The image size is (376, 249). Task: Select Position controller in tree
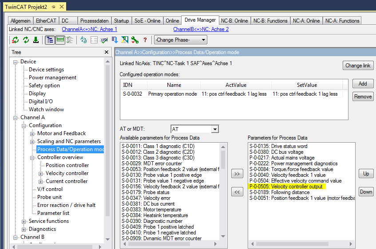pyautogui.click(x=67, y=165)
